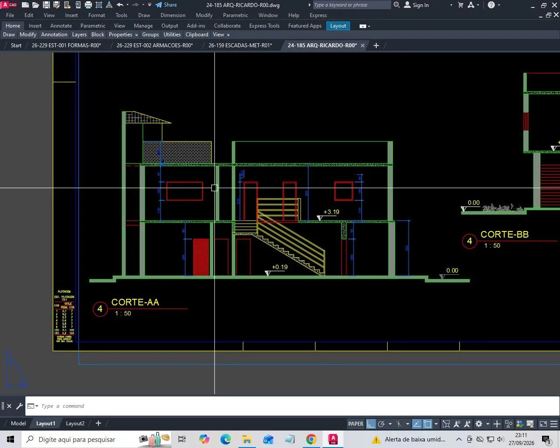
Task: Open the status bar Customization menu icon
Action: (x=554, y=423)
